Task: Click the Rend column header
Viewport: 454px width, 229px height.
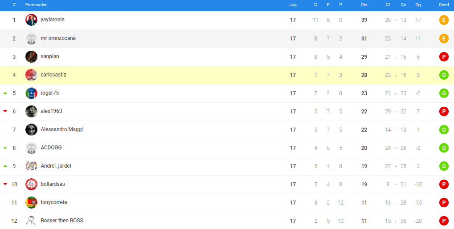Action: click(x=444, y=5)
